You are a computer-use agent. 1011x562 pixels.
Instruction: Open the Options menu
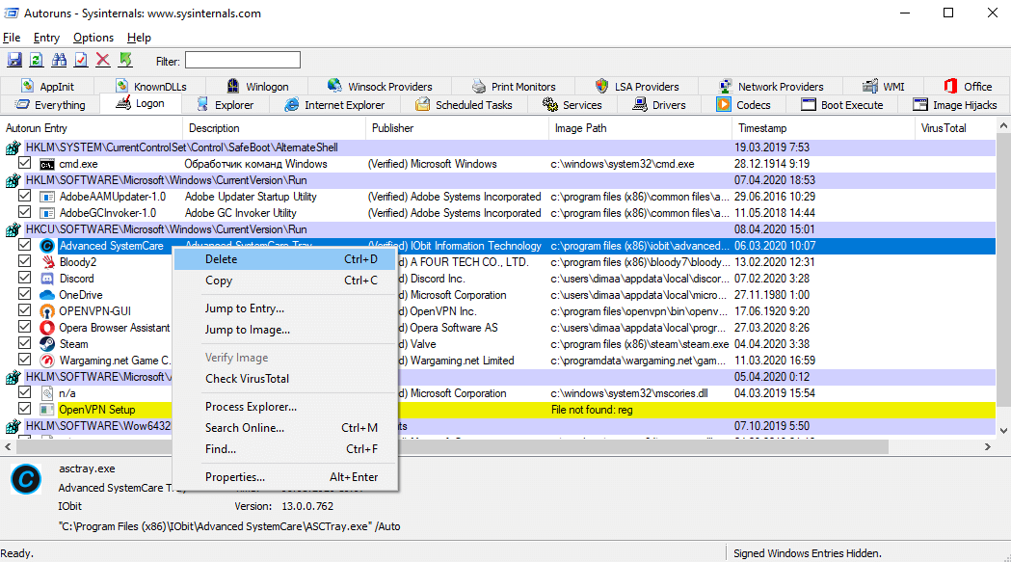93,38
